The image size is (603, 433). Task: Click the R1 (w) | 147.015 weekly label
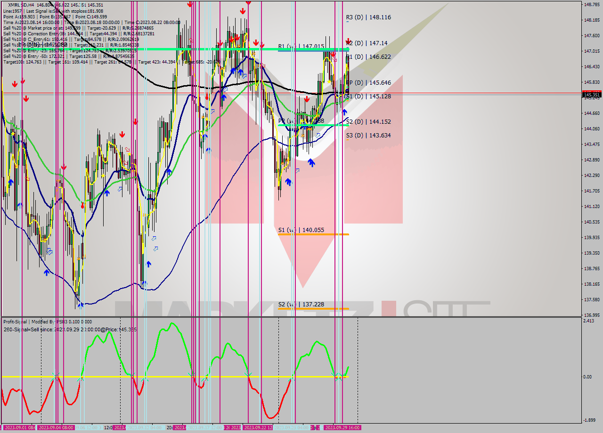(301, 47)
